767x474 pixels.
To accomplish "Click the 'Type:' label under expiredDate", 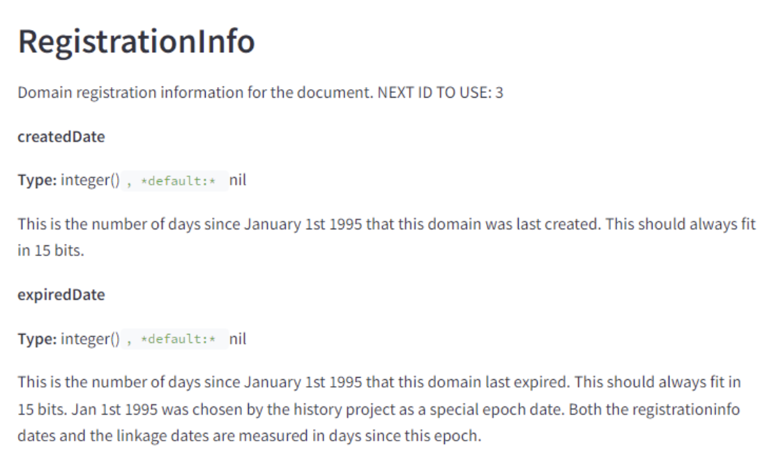I will point(37,339).
